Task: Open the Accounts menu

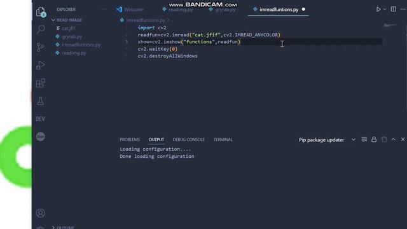Action: (41, 213)
